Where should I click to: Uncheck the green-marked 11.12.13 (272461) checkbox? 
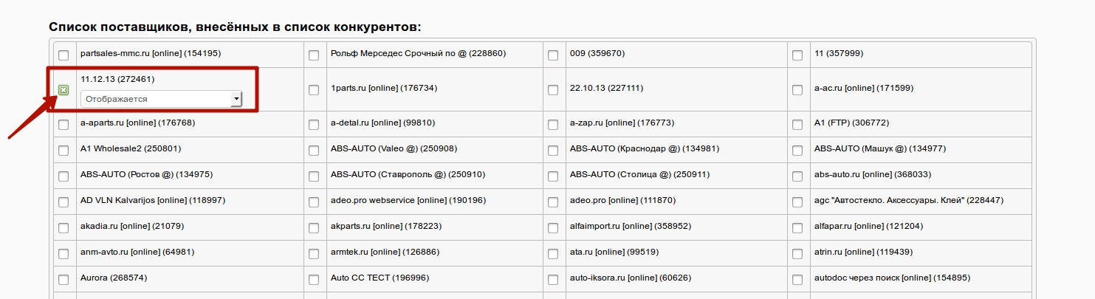pos(63,90)
